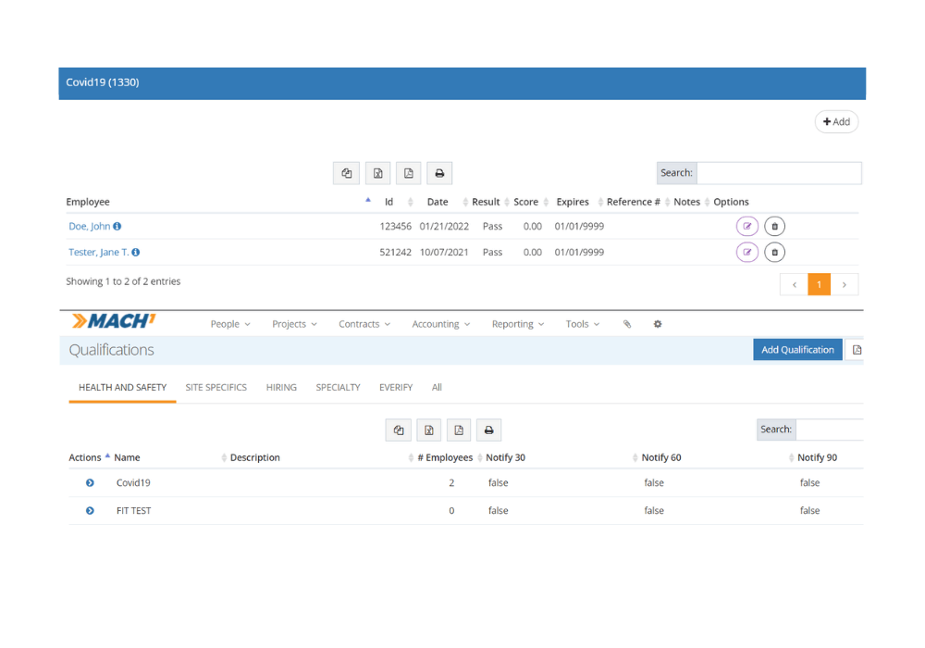Viewport: 925px width, 648px height.
Task: Click the edit icon for Doe, John
Action: [x=747, y=227]
